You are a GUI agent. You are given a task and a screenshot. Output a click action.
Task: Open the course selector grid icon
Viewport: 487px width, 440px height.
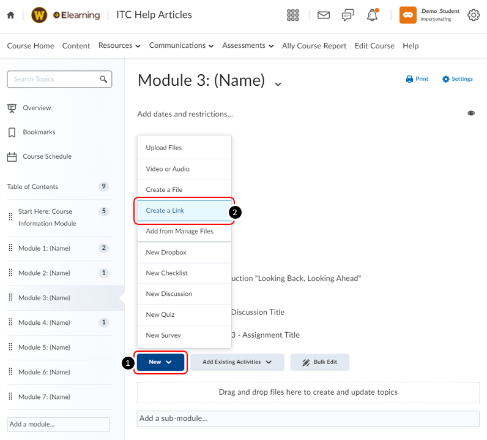[293, 15]
